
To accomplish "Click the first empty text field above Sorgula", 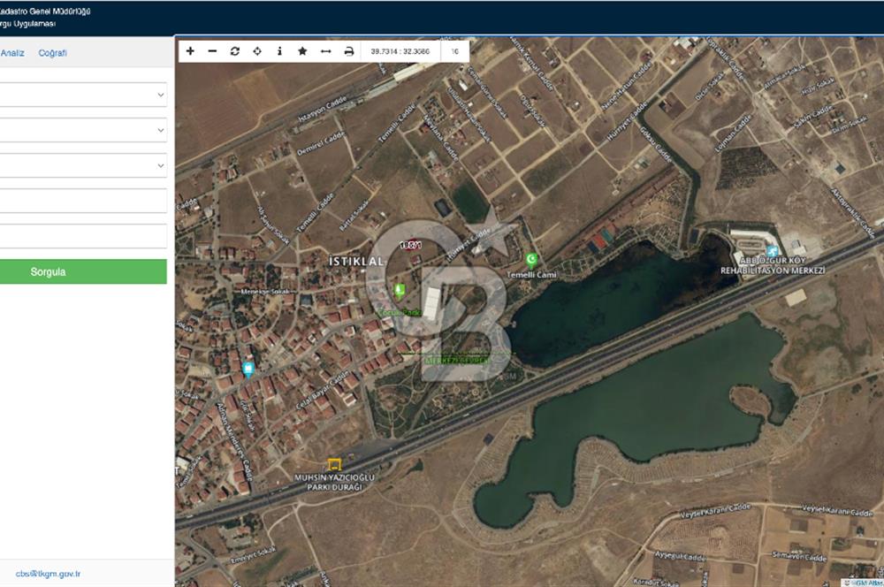I will pyautogui.click(x=83, y=201).
